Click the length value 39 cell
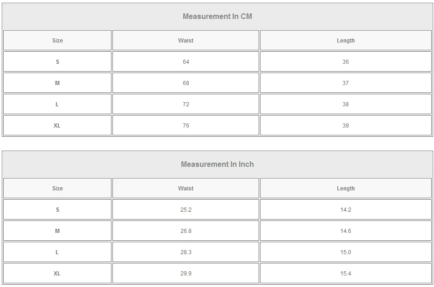Image resolution: width=434 pixels, height=287 pixels. tap(346, 126)
